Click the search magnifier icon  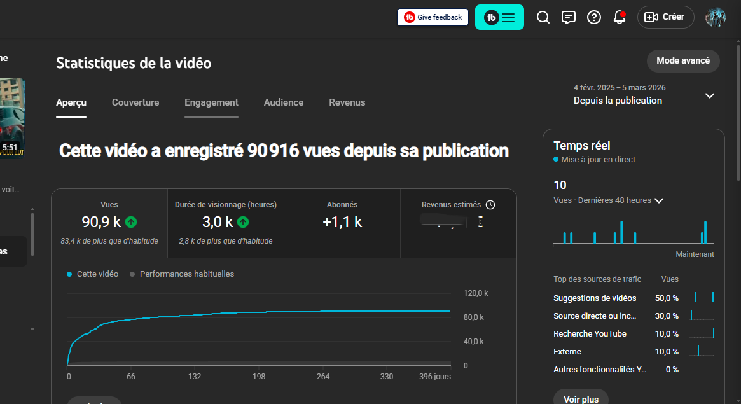[543, 18]
